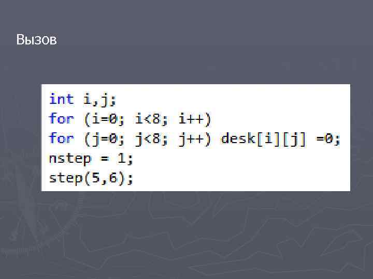The height and width of the screenshot is (279, 373).
Task: Click the "=0;" assignment after desk[i][j]
Action: 328,138
